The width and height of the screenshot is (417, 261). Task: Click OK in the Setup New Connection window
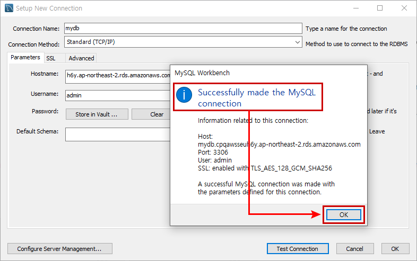point(395,249)
